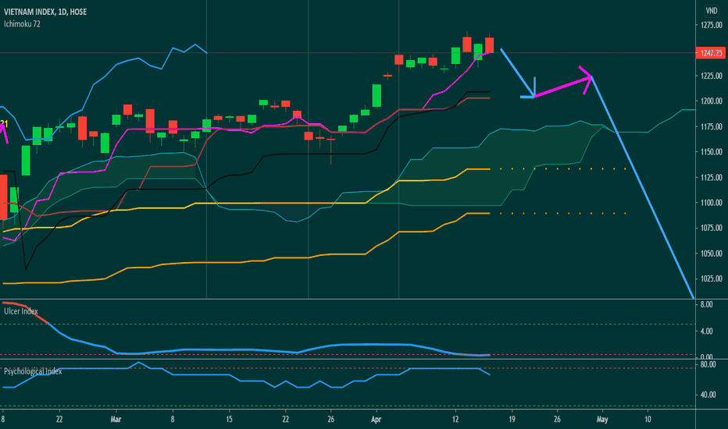Click the 1050.00 price axis label
Image resolution: width=728 pixels, height=429 pixels.
712,253
